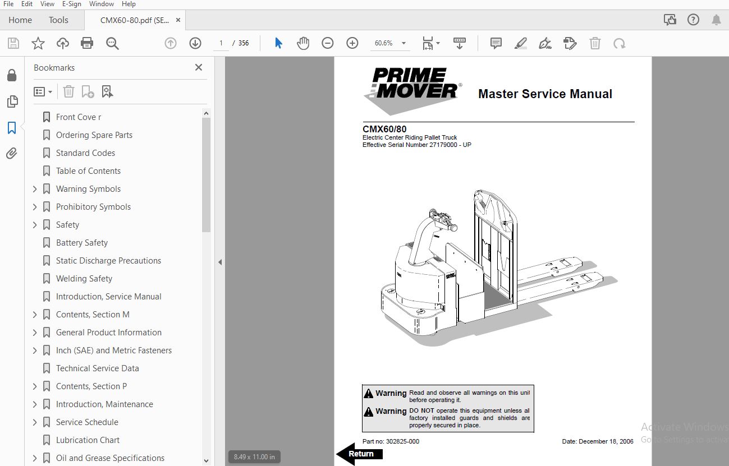Click the fit page scrolling icon

428,43
